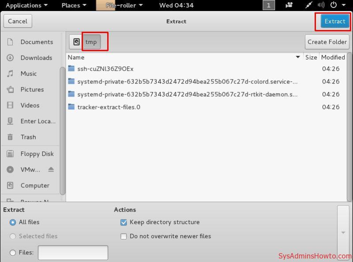Screen dimensions: 353x262
Task: Sort by the Size column
Action: pos(311,57)
